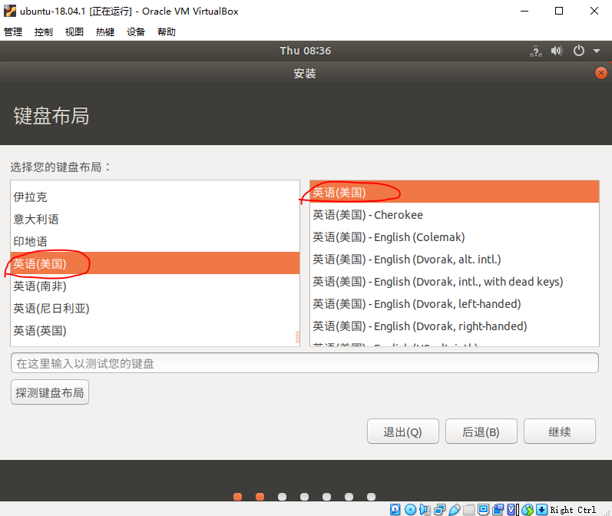Select the Dvorak right-handed variant
The image size is (612, 516).
[455, 326]
